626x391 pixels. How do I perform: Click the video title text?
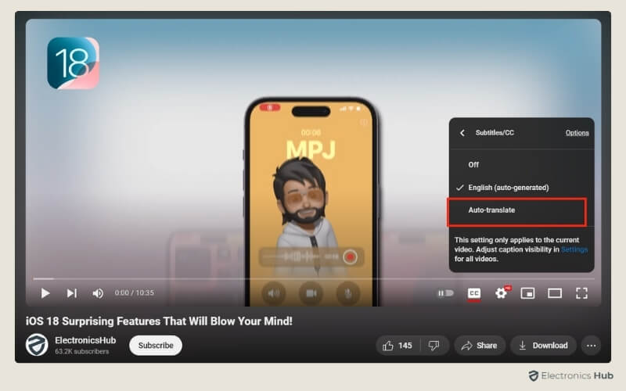(159, 321)
